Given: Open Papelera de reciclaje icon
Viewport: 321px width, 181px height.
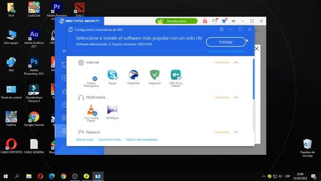Looking at the screenshot, I should (307, 148).
